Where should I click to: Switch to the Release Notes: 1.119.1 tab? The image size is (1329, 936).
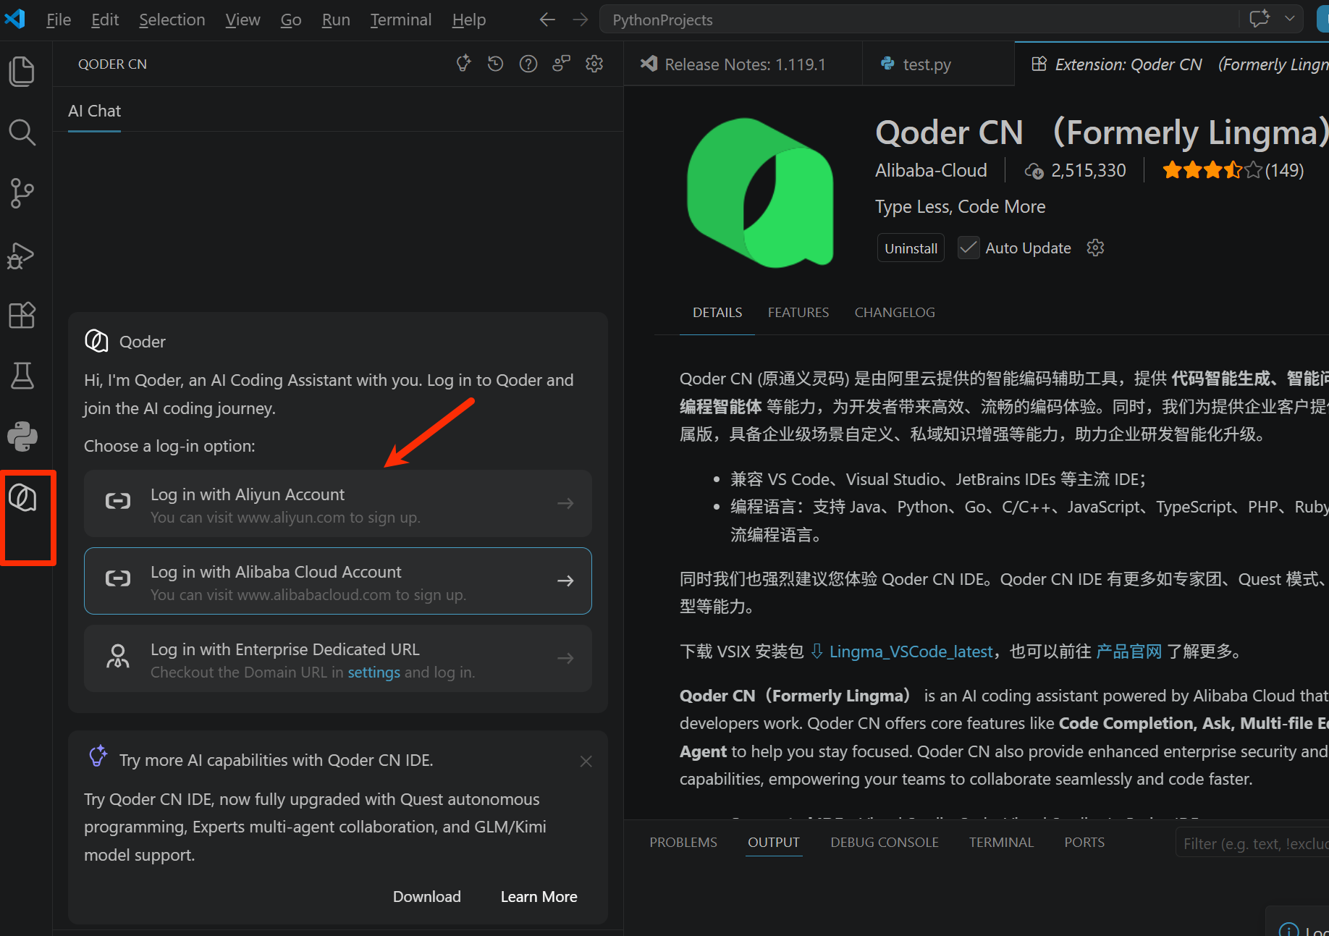(x=743, y=64)
